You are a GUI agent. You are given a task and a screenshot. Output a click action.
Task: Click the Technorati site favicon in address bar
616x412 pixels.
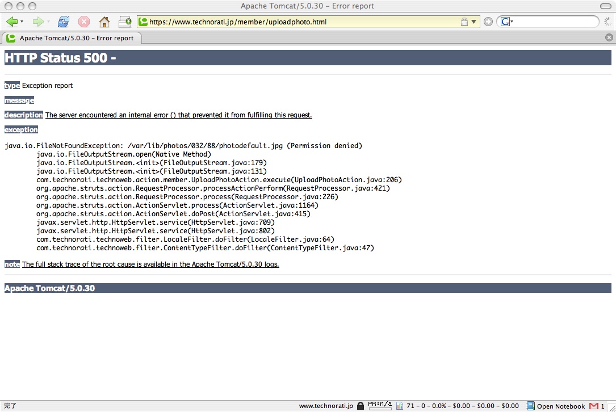(144, 22)
